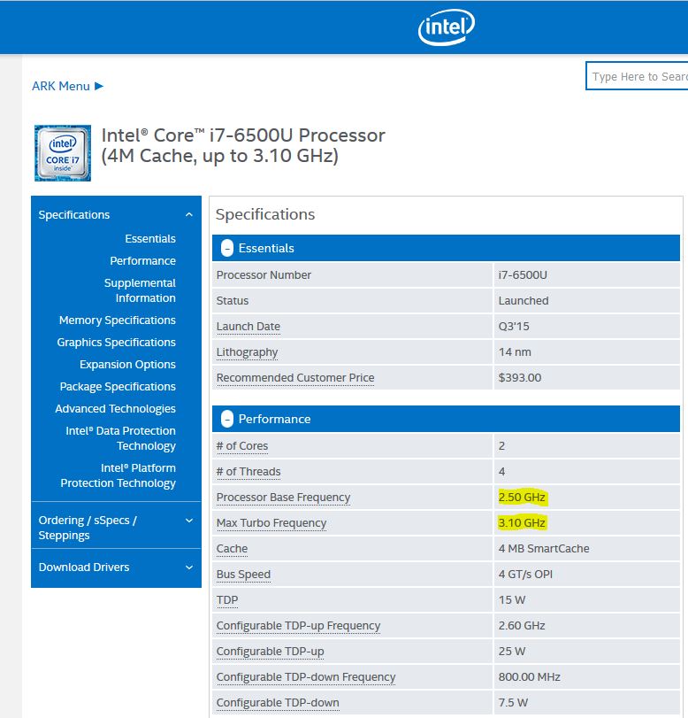Click the highlighted 2.50 GHz value
The height and width of the screenshot is (718, 688).
pyautogui.click(x=522, y=498)
